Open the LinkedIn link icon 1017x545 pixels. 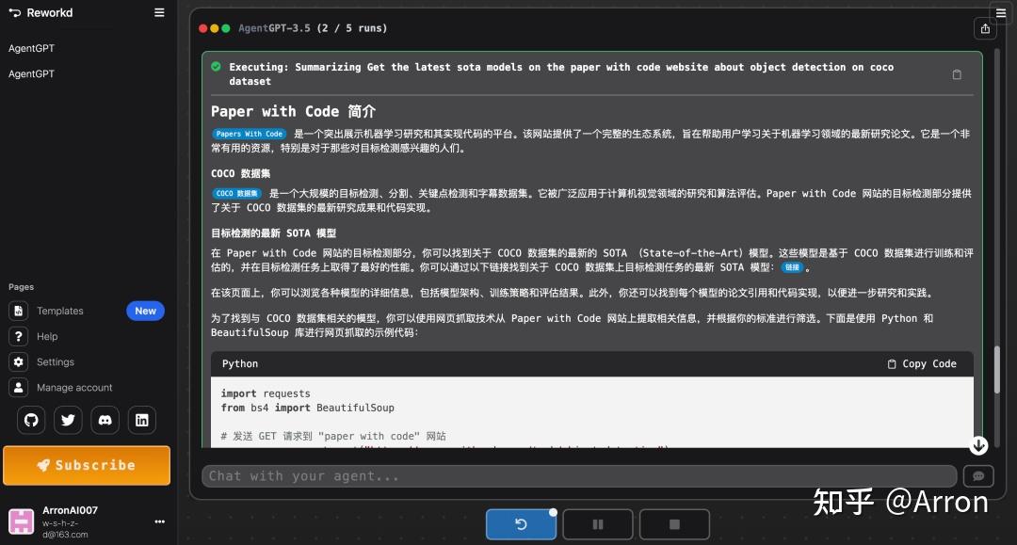(142, 420)
